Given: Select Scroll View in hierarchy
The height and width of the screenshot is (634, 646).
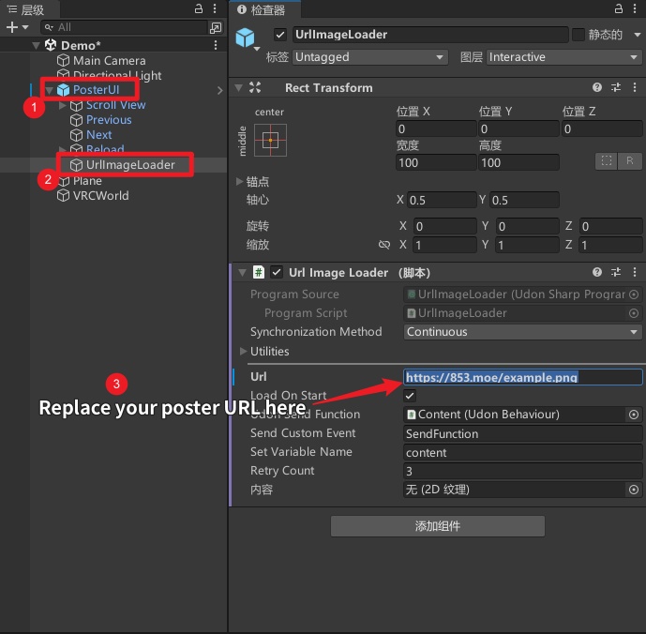Looking at the screenshot, I should click(115, 105).
